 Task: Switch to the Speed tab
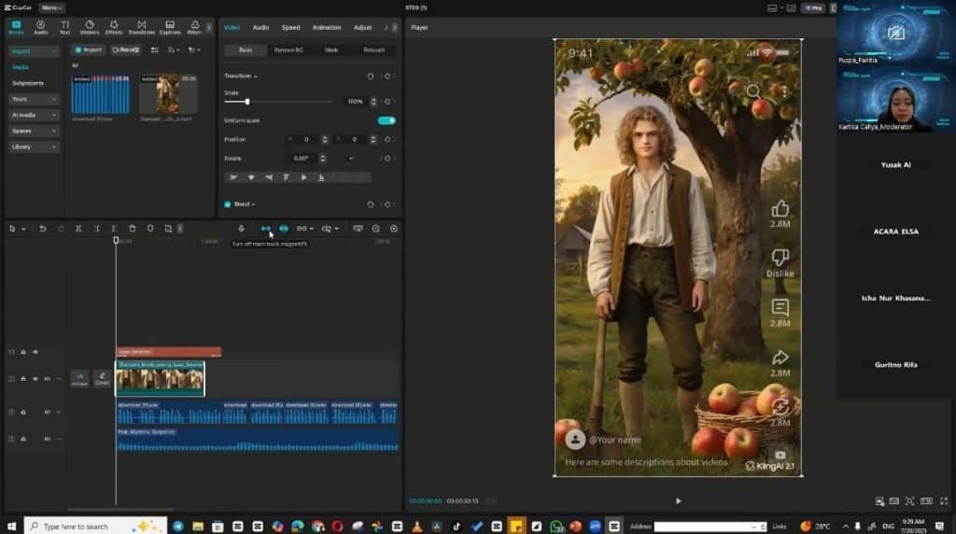click(x=290, y=27)
